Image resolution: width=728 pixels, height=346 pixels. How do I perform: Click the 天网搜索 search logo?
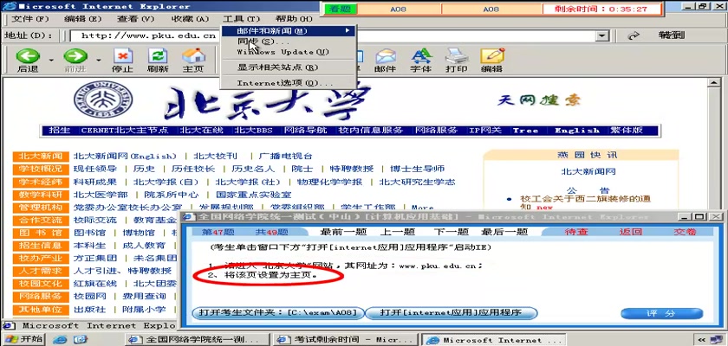(539, 99)
